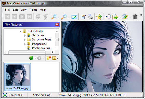Click the green back navigation arrow
The width and height of the screenshot is (145, 99).
31,58
